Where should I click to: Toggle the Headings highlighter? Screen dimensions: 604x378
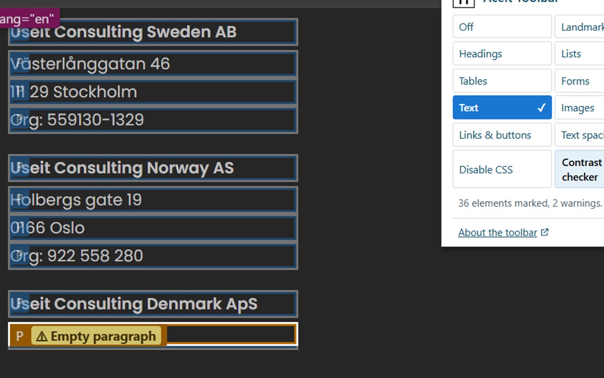point(502,54)
